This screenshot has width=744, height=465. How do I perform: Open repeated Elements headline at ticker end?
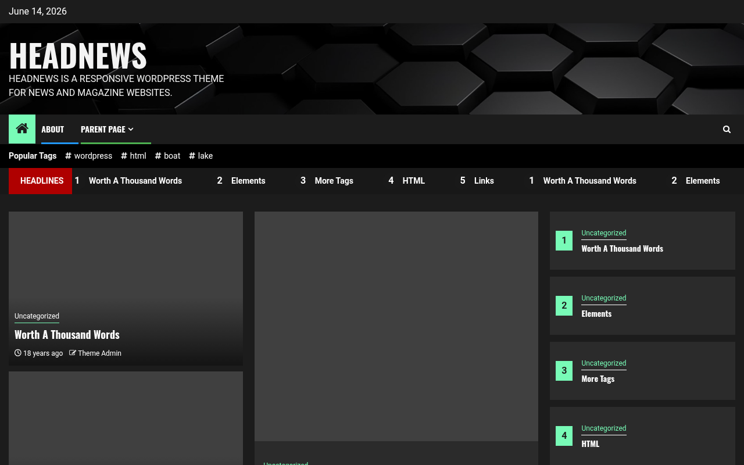[703, 181]
